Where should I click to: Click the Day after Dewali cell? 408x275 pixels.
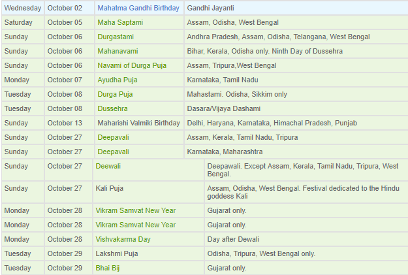tap(306, 239)
